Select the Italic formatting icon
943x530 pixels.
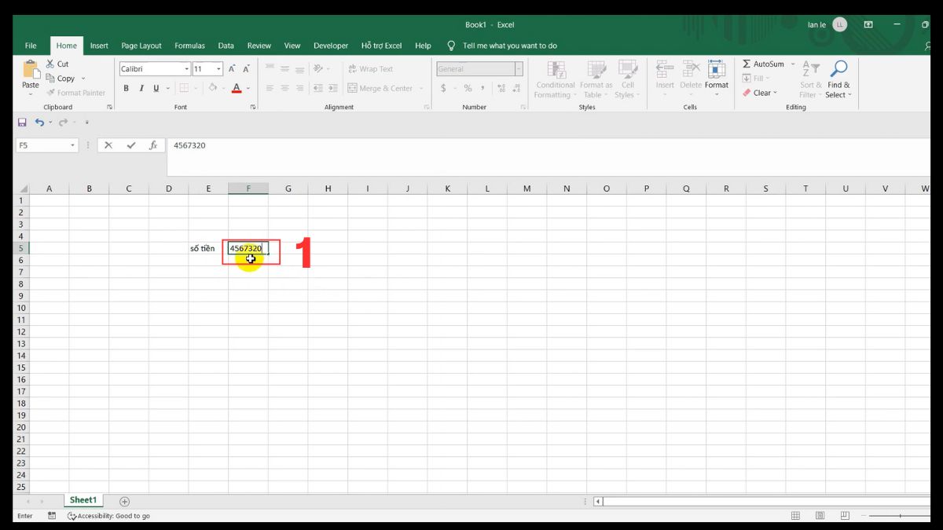point(141,87)
